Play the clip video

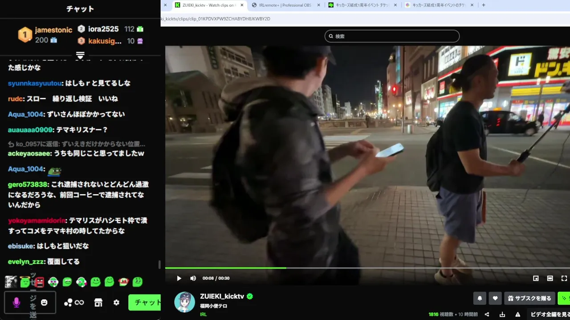(x=179, y=278)
